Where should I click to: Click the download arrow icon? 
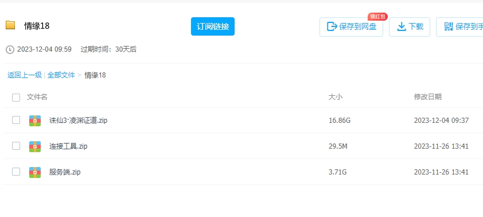point(401,27)
